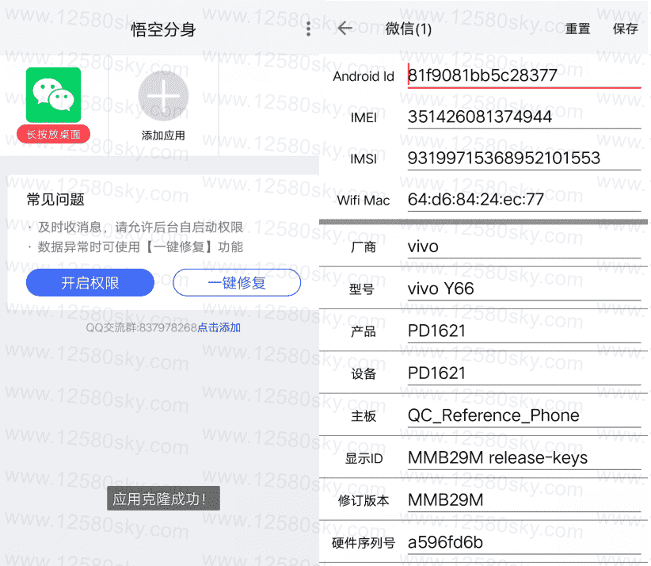Edit the 修订版本 field MMB29M
Screen dimensions: 651x566
[x=524, y=500]
